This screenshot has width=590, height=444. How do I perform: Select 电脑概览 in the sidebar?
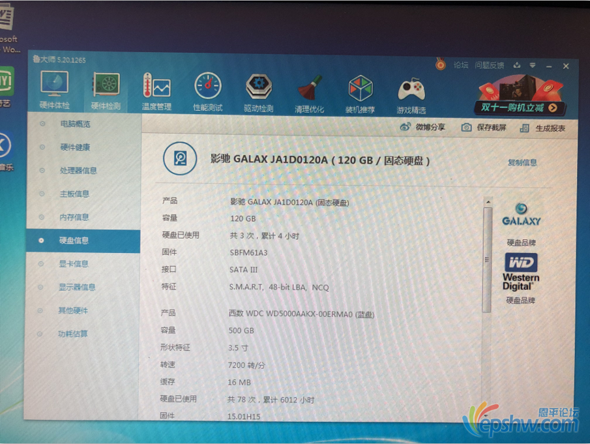click(x=75, y=124)
